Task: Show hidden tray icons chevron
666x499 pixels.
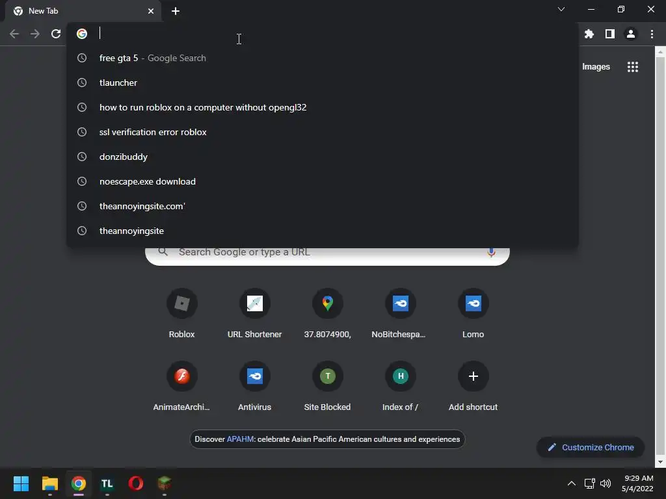Action: click(x=572, y=483)
